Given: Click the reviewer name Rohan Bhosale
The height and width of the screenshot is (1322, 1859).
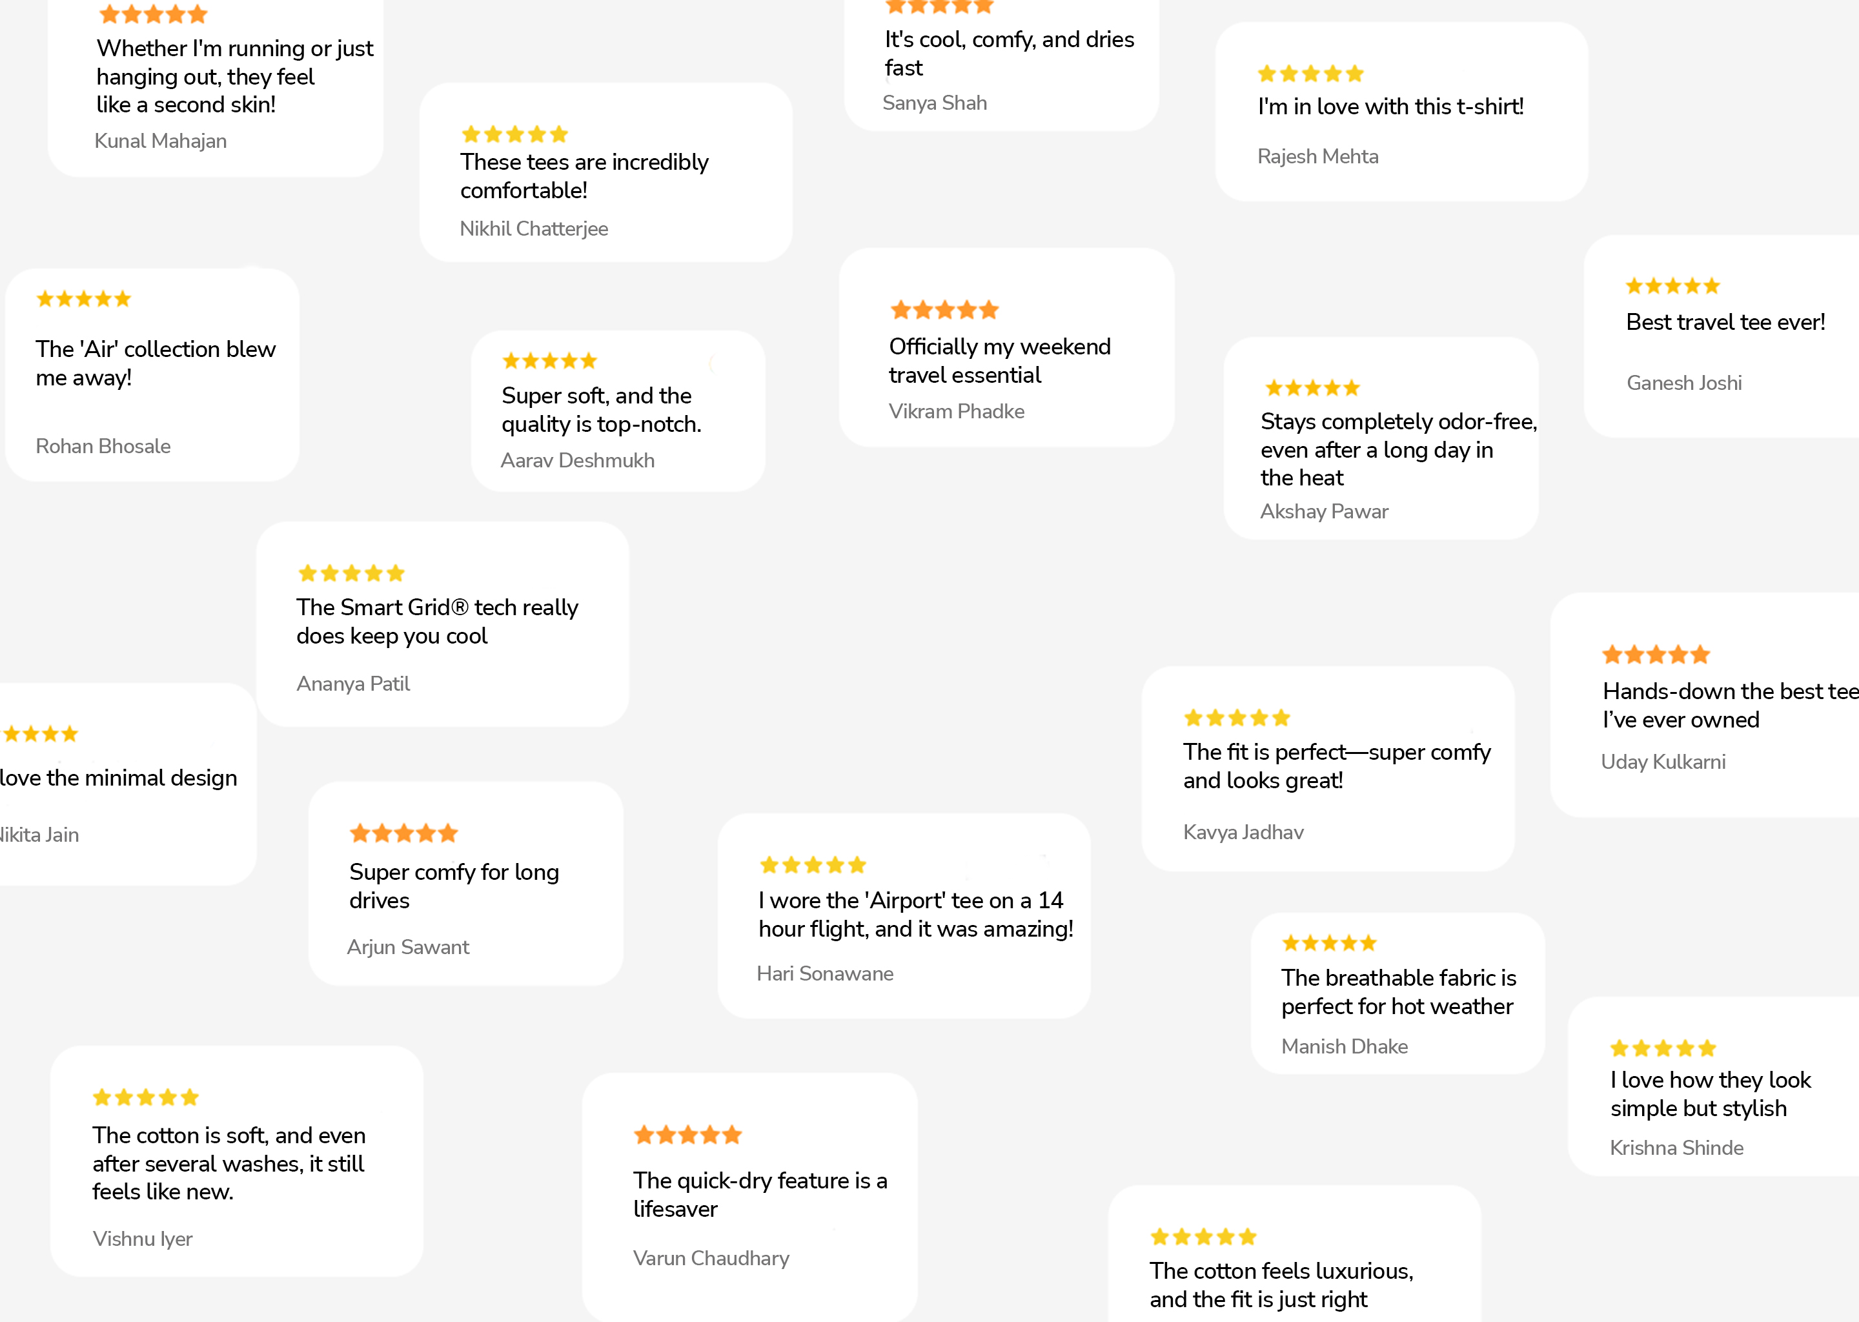Looking at the screenshot, I should (x=103, y=446).
